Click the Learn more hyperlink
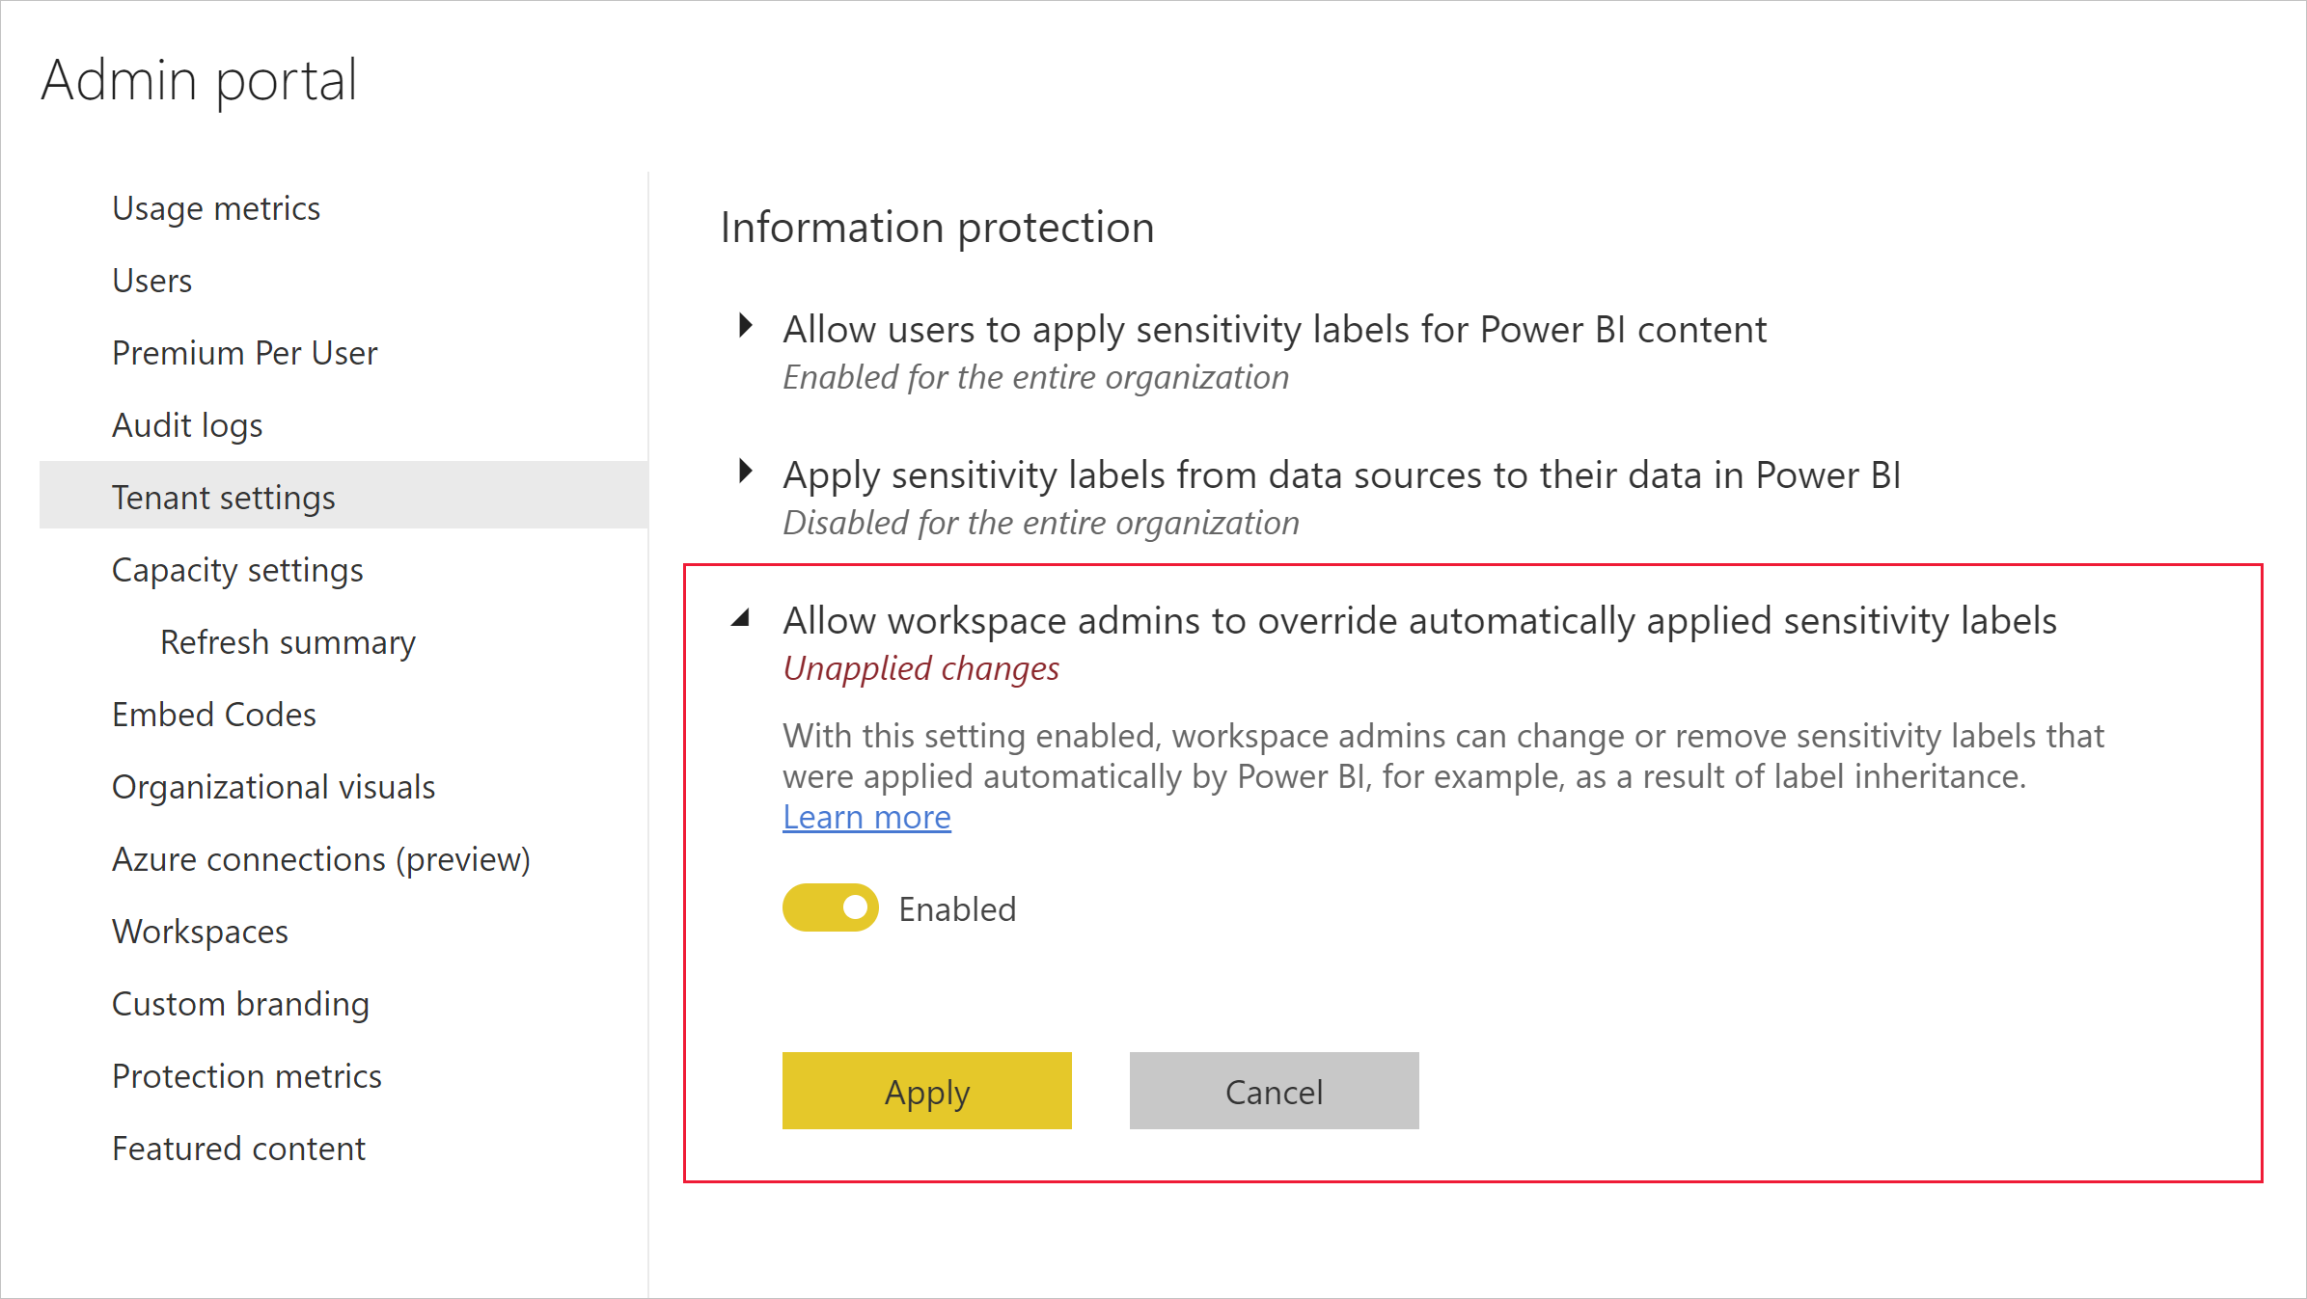 coord(865,816)
